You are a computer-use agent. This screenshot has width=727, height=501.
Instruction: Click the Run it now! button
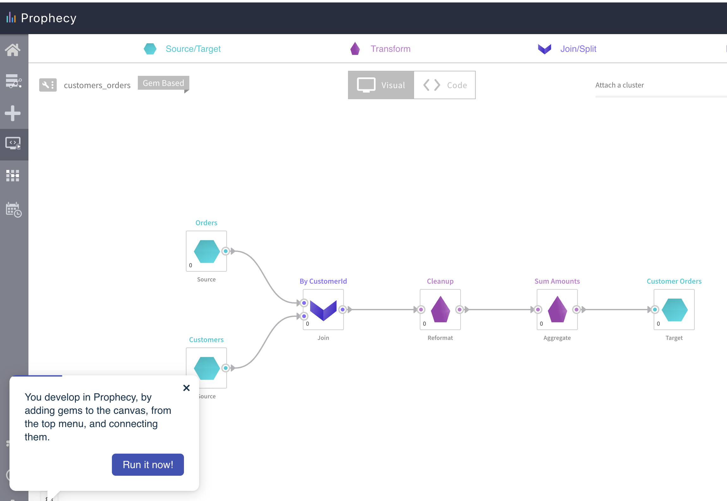(x=148, y=465)
